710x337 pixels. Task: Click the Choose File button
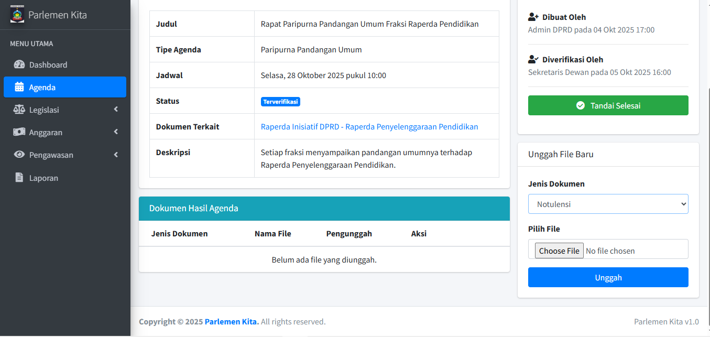click(x=559, y=251)
